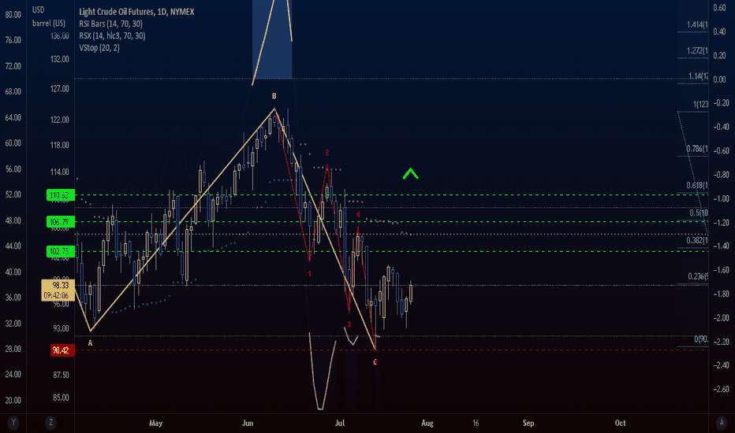Click the Y scale button at bottom
This screenshot has height=433, width=735.
13,423
